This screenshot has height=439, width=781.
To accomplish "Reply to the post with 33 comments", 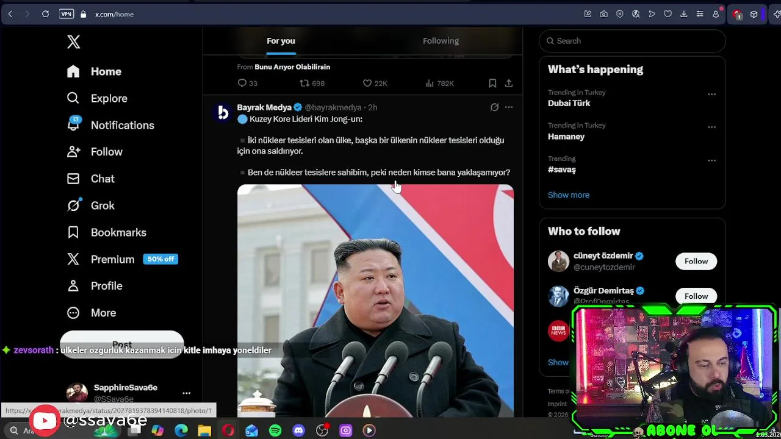I will [247, 83].
